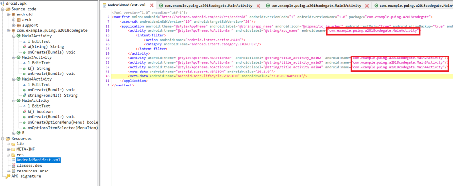Click the arch package icon
Viewport: 453px width, 186px height.
coord(19,20)
